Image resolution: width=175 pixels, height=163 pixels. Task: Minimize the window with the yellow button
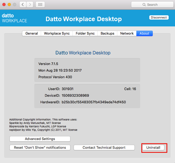[x=9, y=4]
